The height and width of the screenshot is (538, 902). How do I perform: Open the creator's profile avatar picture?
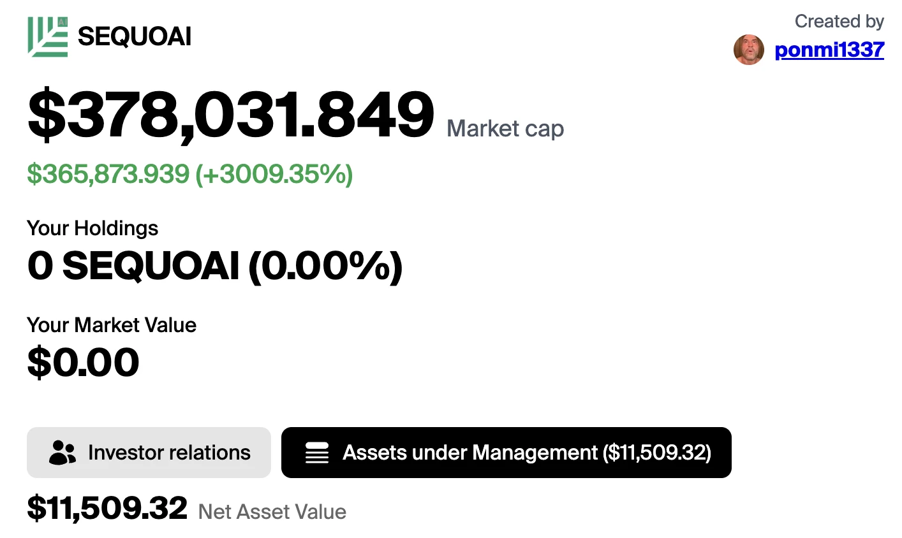(x=749, y=50)
